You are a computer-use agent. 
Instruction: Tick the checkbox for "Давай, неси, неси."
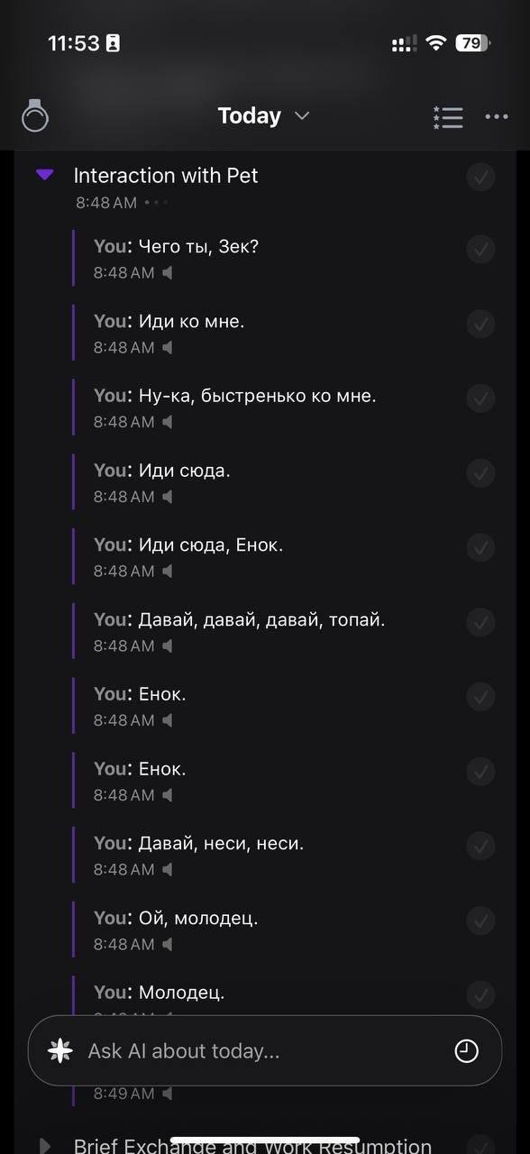click(481, 846)
